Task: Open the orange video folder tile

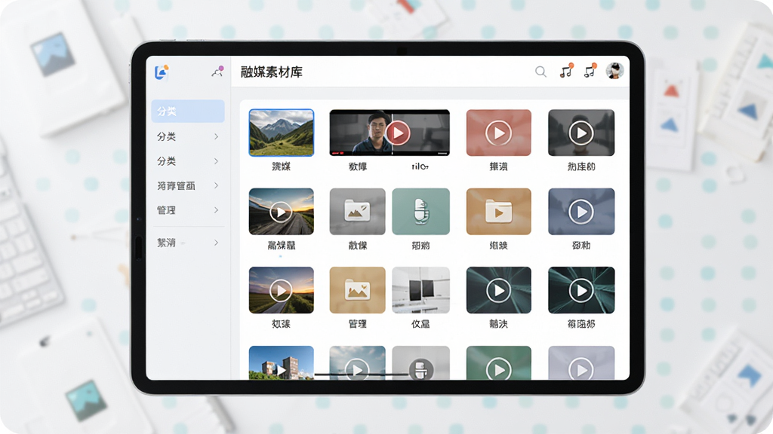Action: [498, 212]
